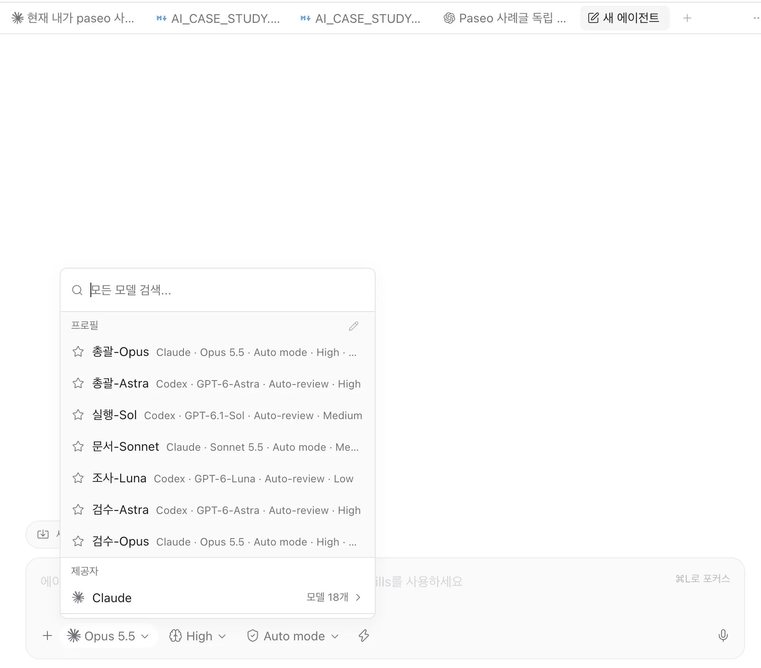The height and width of the screenshot is (668, 761).
Task: Click the lightning bolt icon
Action: tap(364, 636)
